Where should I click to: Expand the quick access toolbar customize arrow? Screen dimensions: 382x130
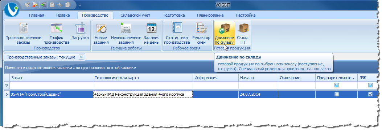[80, 5]
